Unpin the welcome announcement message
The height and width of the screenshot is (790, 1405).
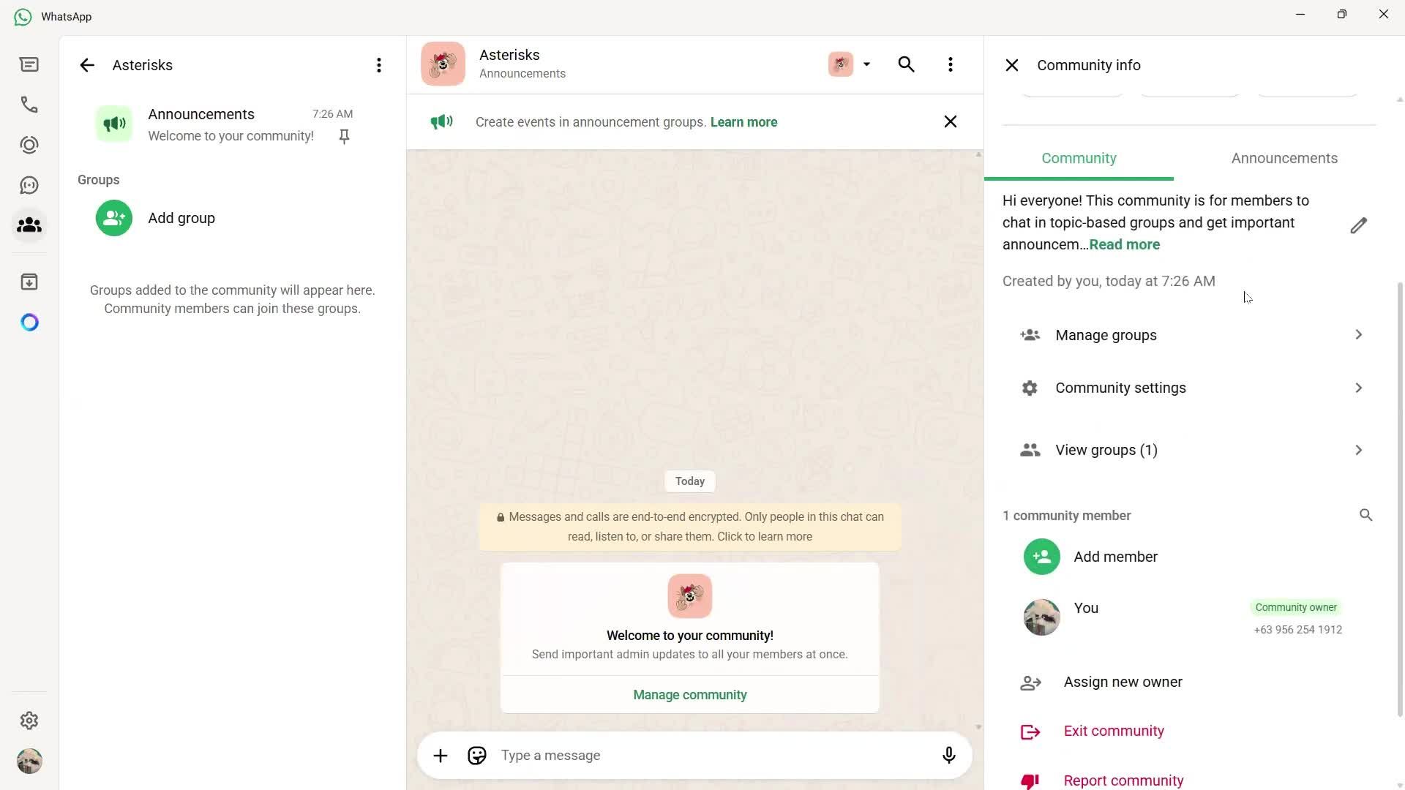tap(343, 136)
